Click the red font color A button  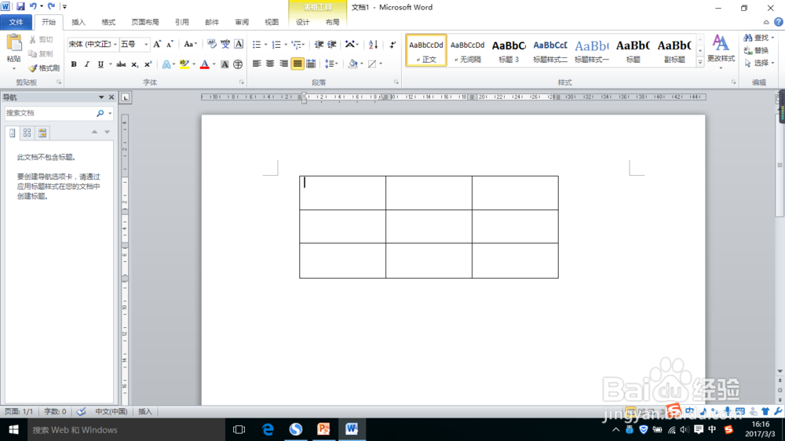tap(204, 64)
